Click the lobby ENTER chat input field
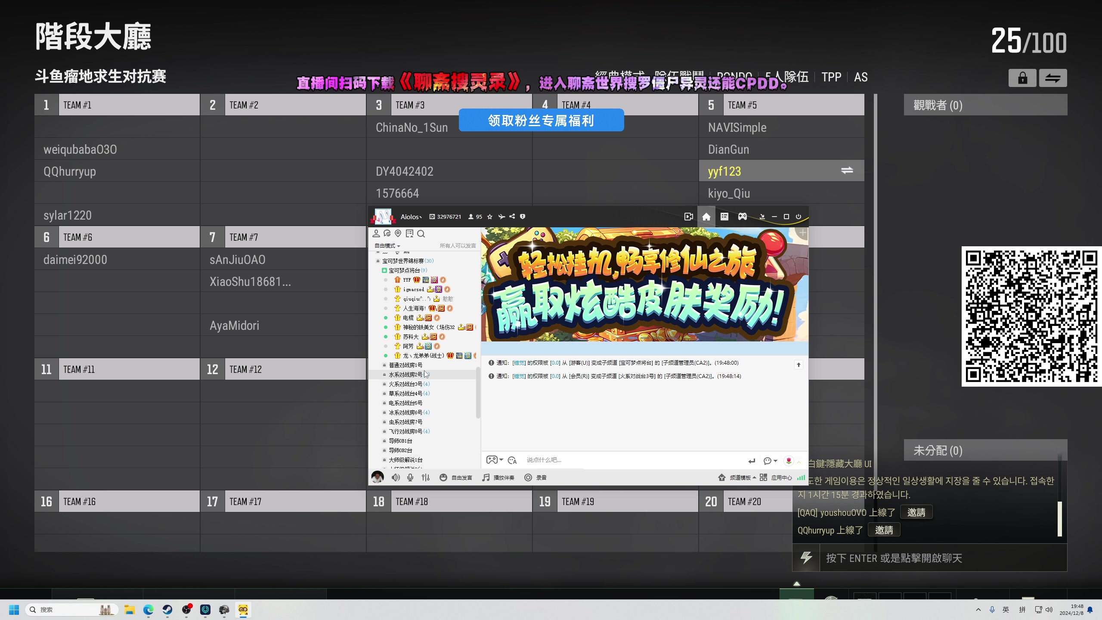1102x620 pixels. click(943, 558)
